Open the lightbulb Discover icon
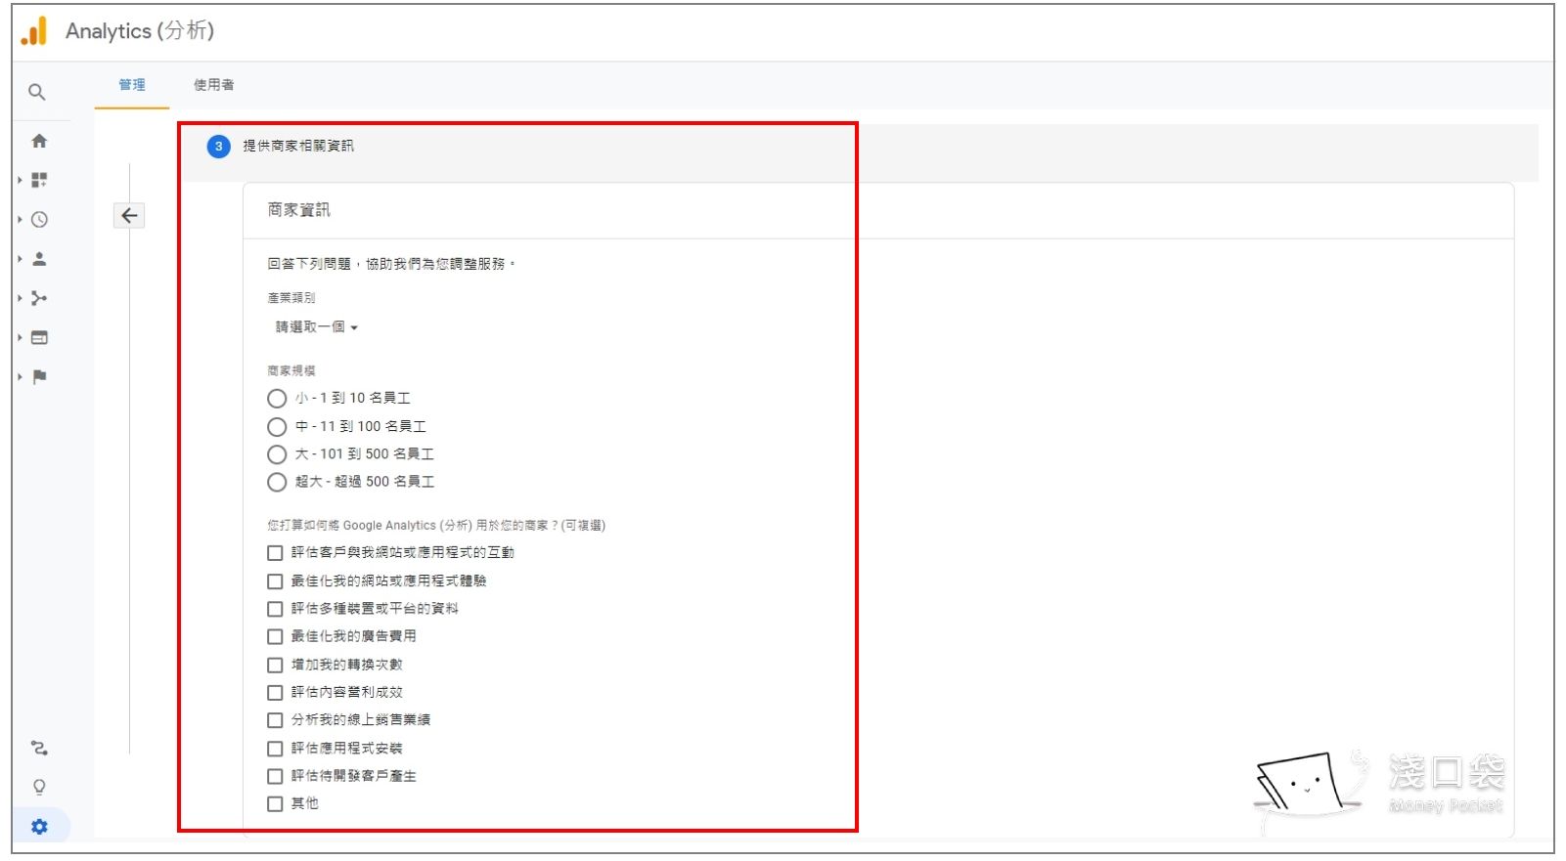 (x=39, y=787)
